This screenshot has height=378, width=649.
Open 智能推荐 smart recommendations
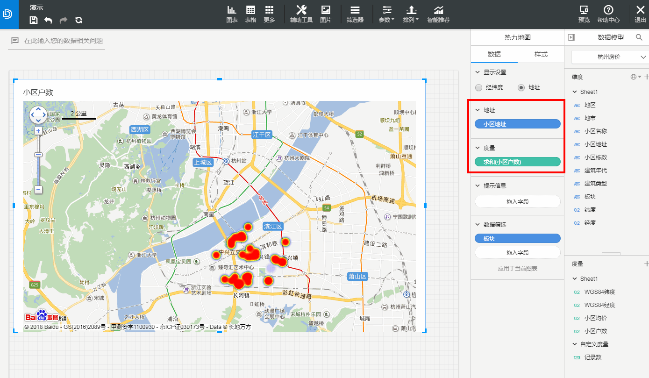tap(438, 14)
